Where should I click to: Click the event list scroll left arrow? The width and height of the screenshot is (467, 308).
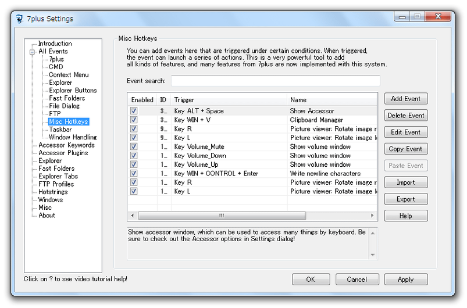[x=133, y=216]
